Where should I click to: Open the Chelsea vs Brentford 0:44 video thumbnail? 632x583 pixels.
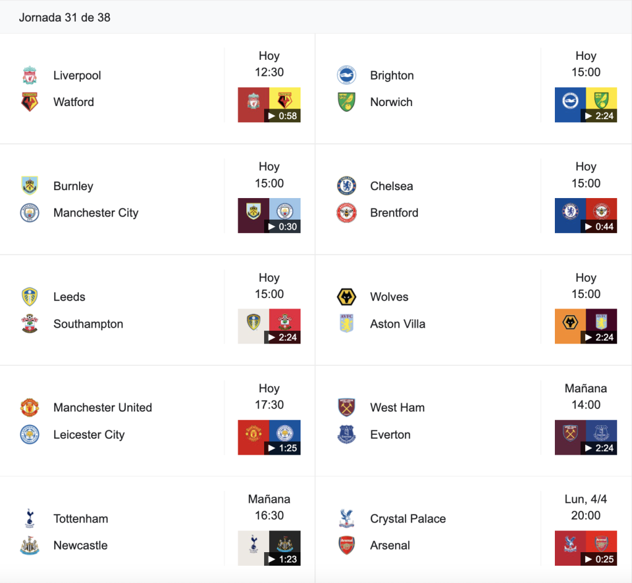(586, 215)
